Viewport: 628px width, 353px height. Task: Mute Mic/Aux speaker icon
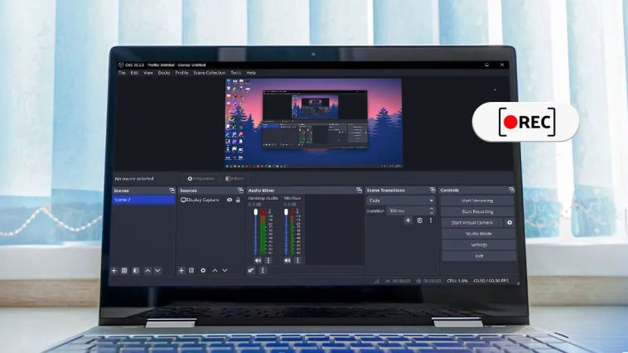pyautogui.click(x=287, y=260)
